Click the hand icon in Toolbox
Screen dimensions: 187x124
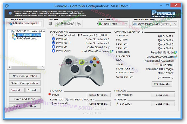point(79,24)
